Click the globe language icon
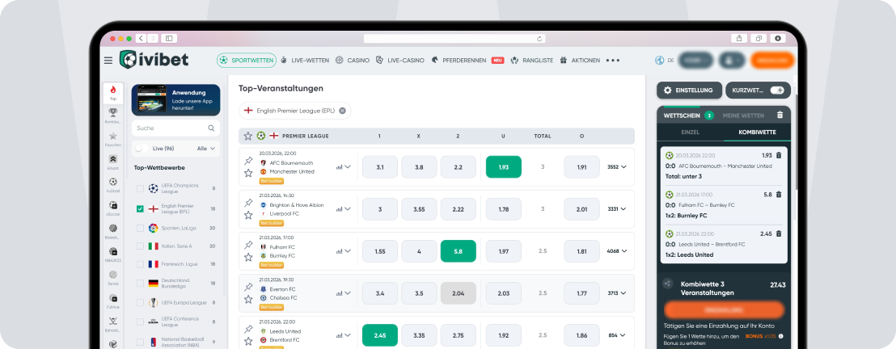Image resolution: width=896 pixels, height=349 pixels. coord(659,60)
